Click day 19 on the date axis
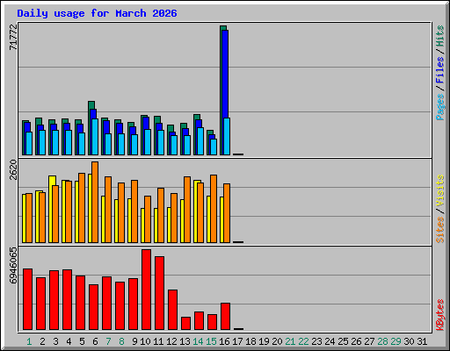The image size is (450, 351). click(x=264, y=341)
